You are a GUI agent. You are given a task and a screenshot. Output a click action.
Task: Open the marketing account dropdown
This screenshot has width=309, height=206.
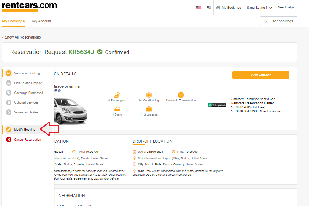259,7
